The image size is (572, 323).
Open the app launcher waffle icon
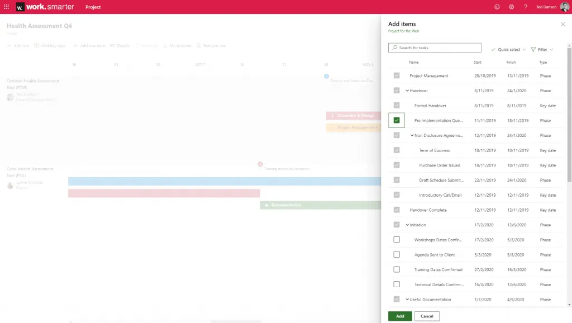click(6, 7)
